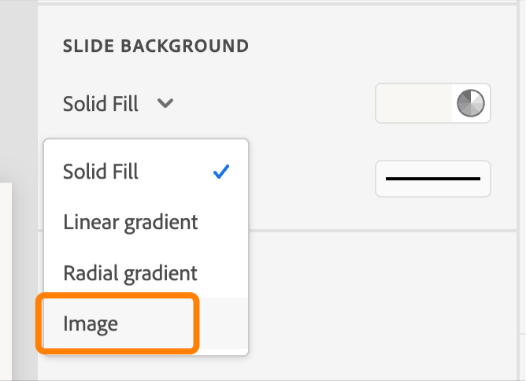Image resolution: width=526 pixels, height=381 pixels.
Task: Choose Solid Fill from the dropdown list
Action: coord(101,172)
